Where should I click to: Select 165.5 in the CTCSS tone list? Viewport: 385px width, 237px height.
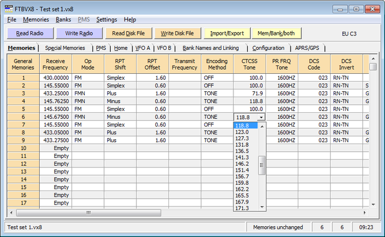[245, 196]
